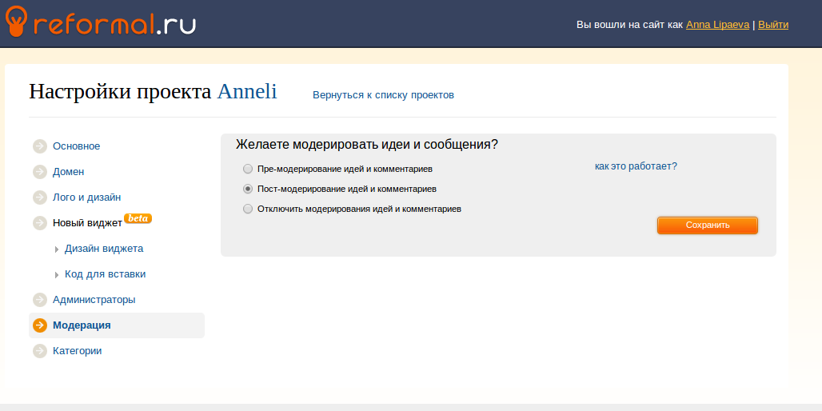Click the arrow icon beside Домен
Screen dimensions: 822x411
point(40,172)
